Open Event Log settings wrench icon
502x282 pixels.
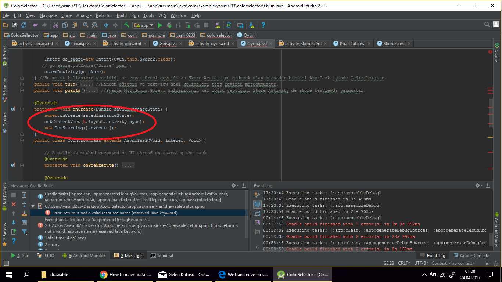tap(257, 195)
